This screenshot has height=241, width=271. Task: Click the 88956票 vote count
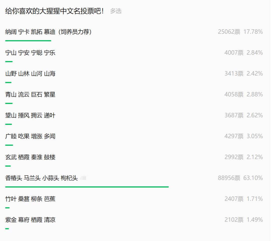pos(229,178)
